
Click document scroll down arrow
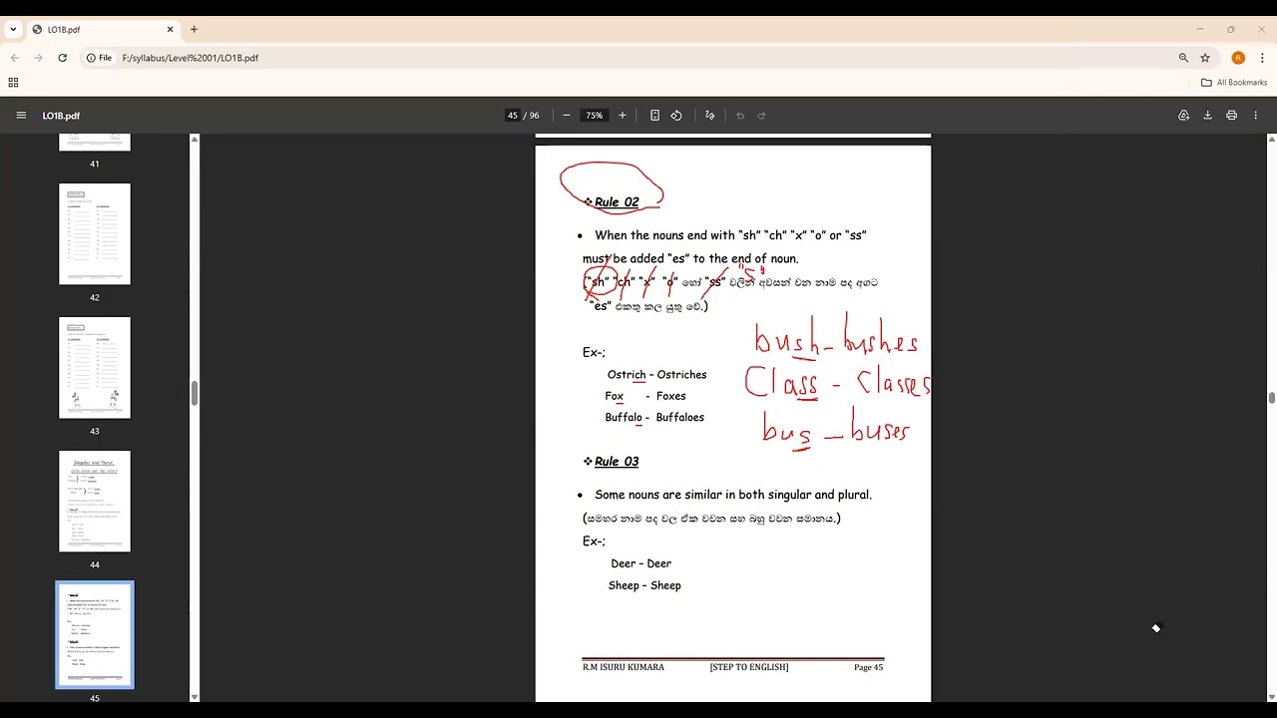click(x=1271, y=697)
